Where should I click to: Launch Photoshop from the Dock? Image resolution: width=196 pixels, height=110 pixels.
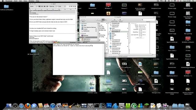109,106
